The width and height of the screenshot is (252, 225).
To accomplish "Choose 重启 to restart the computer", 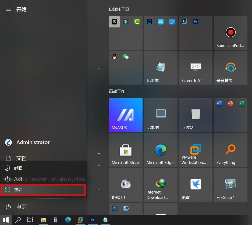I will (19, 190).
